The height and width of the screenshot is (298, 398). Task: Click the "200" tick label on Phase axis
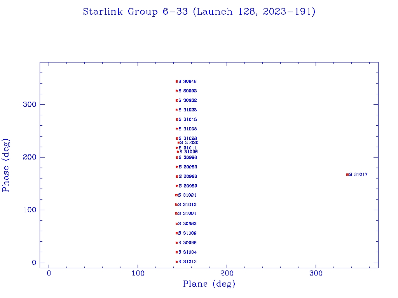point(30,157)
